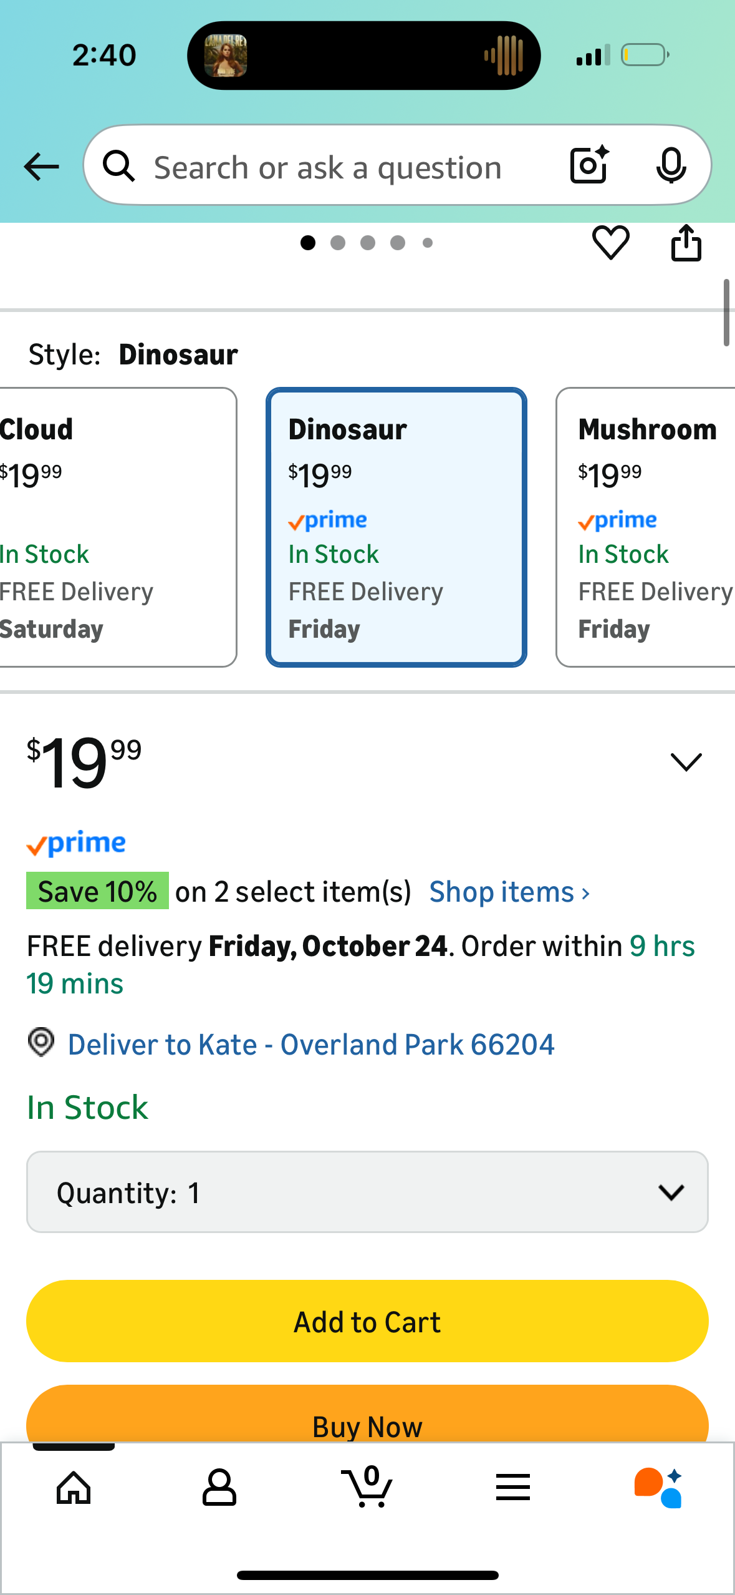Tap the microphone voice search icon
Screen dimensions: 735x1595
point(671,165)
